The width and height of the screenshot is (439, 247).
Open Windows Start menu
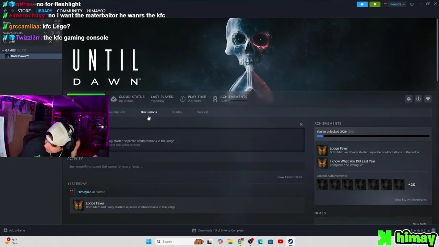pos(149,242)
